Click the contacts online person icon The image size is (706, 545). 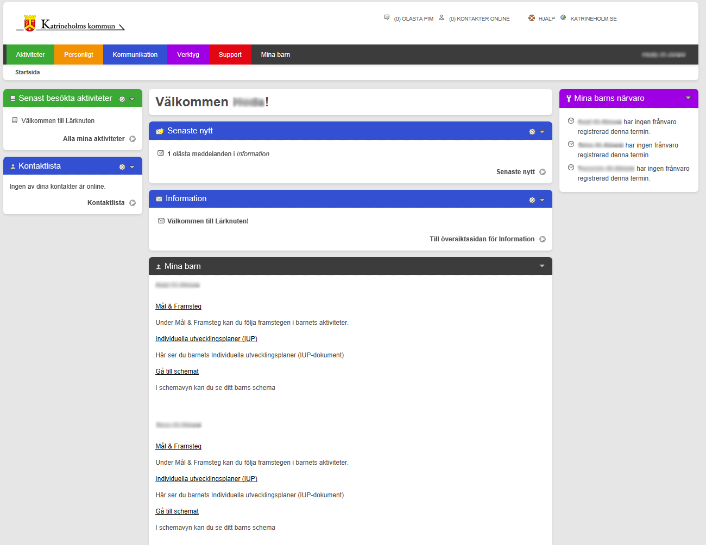tap(442, 18)
